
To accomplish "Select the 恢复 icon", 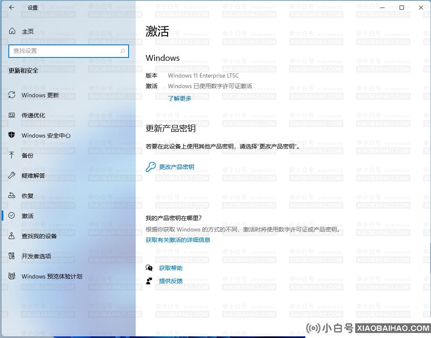I will click(12, 195).
